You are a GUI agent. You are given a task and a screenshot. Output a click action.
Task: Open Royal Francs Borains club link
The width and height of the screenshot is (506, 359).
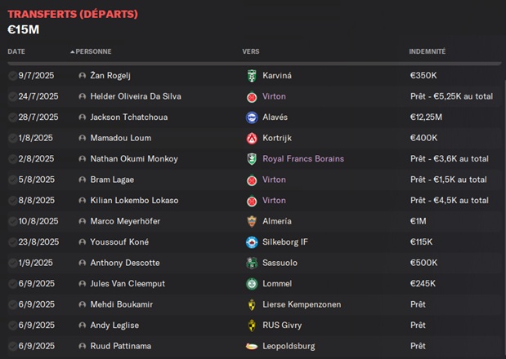(303, 159)
